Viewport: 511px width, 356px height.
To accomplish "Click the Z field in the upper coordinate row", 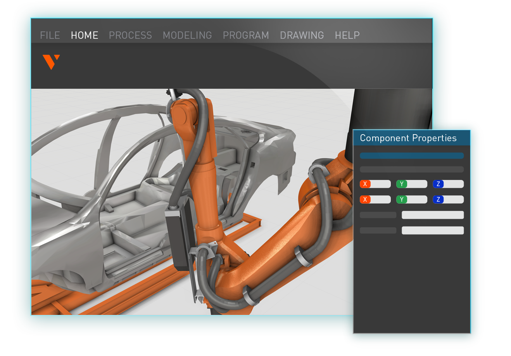I will click(x=448, y=184).
